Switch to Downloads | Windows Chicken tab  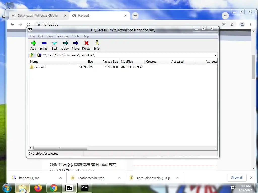click(x=39, y=16)
